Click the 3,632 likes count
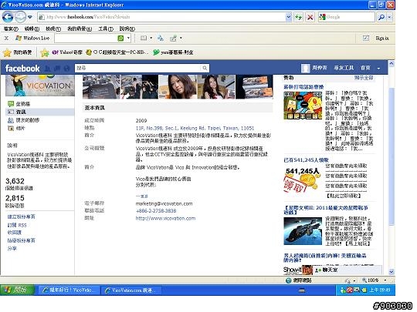This screenshot has height=312, width=417. 15,181
